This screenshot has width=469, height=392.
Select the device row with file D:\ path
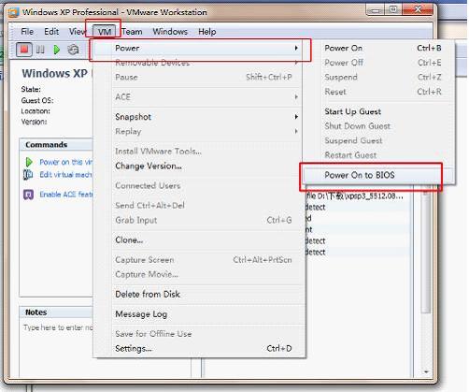point(358,196)
